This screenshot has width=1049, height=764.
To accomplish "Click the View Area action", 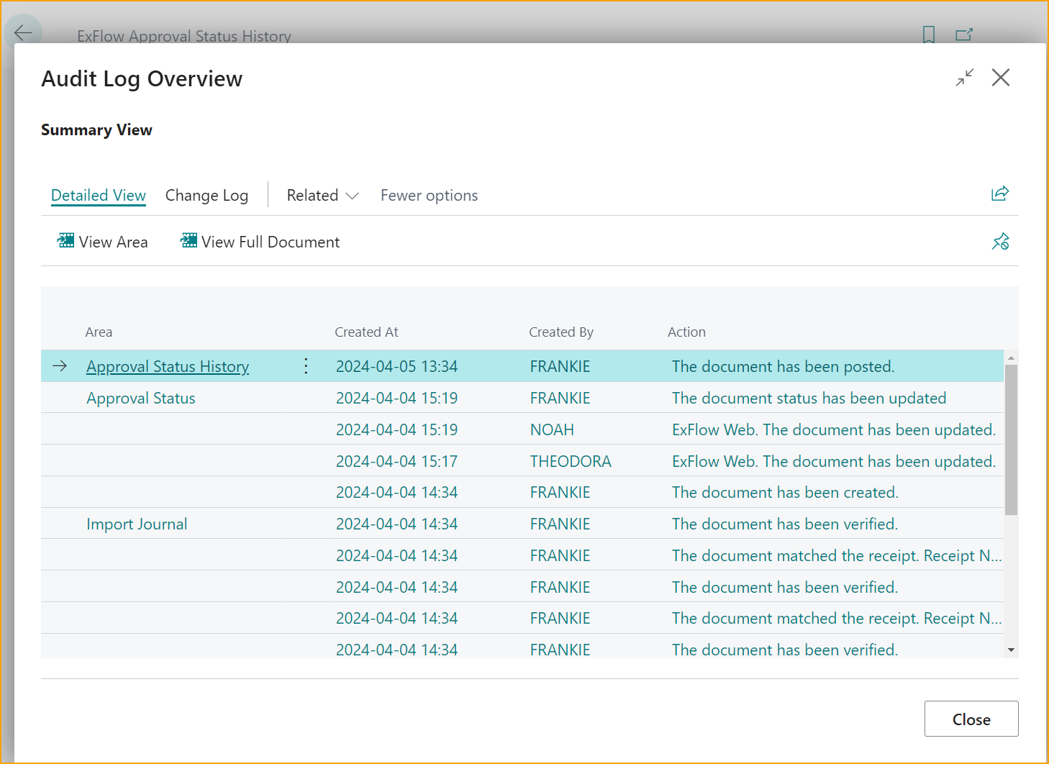I will 103,242.
